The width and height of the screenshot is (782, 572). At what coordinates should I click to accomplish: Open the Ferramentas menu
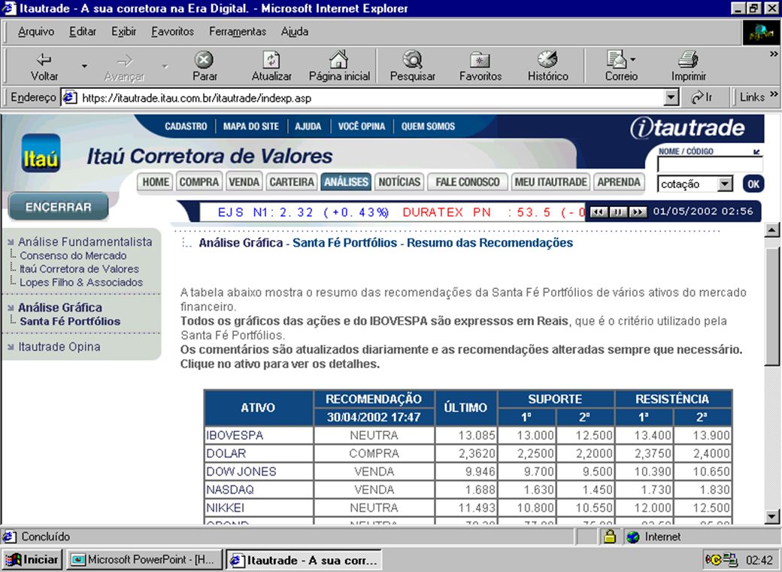pyautogui.click(x=238, y=32)
